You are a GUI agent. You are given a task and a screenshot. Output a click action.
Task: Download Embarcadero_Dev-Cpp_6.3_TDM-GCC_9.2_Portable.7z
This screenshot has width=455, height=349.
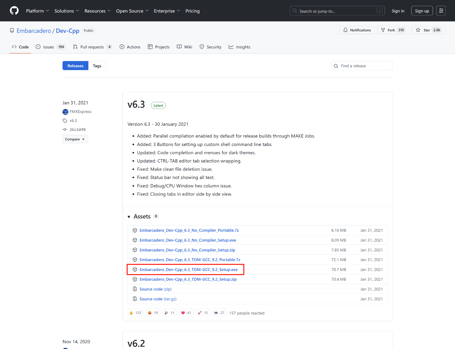pos(190,260)
